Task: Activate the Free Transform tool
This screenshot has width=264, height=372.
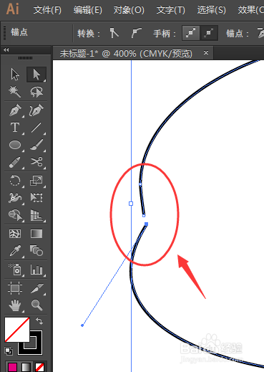Action: pyautogui.click(x=36, y=198)
